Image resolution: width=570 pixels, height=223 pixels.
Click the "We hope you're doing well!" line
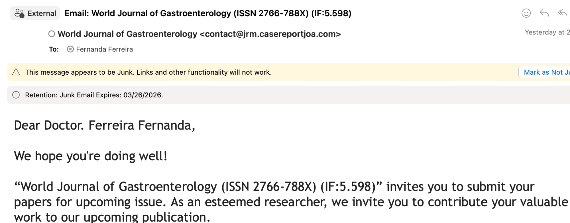(x=90, y=156)
